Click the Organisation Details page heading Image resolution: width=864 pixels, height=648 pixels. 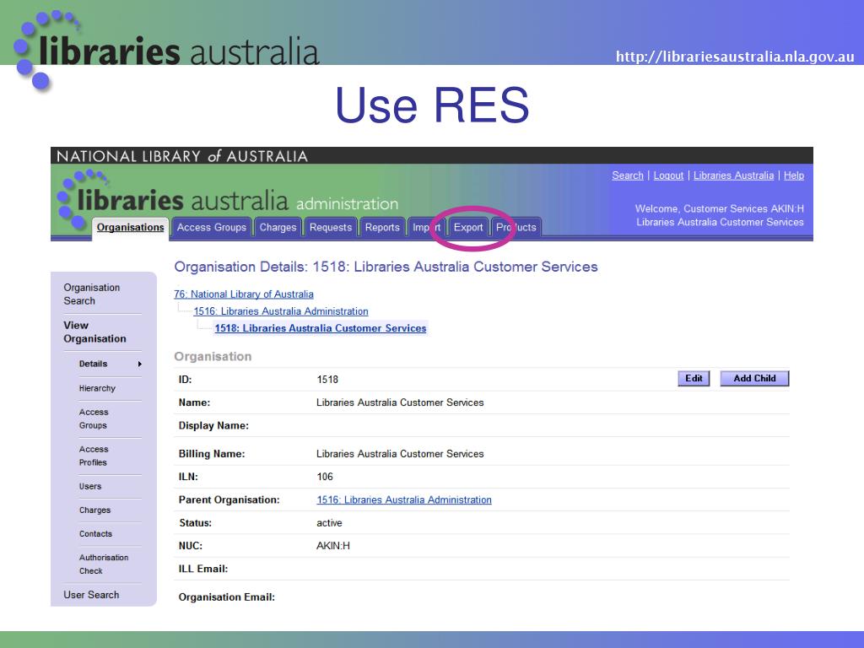coord(386,267)
